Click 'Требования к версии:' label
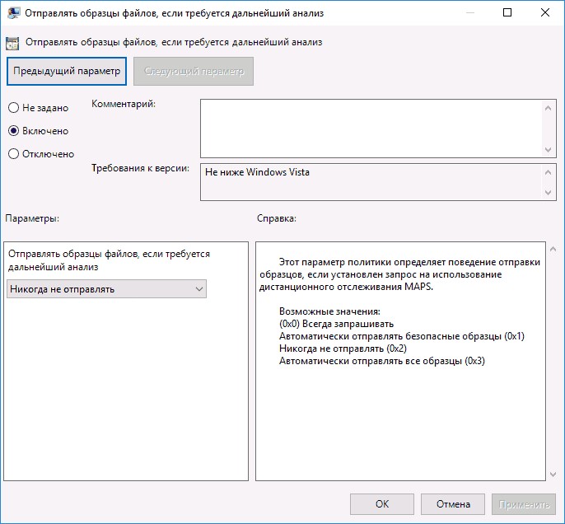This screenshot has width=565, height=524. coord(140,168)
